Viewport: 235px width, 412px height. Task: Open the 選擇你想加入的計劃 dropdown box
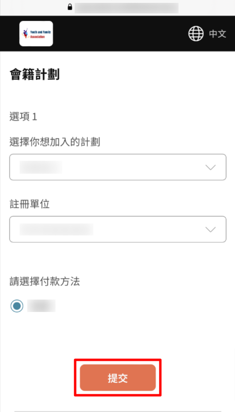pyautogui.click(x=118, y=167)
